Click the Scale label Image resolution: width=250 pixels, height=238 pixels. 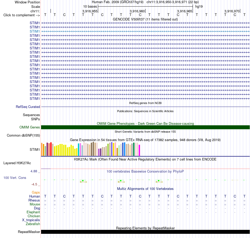coord(36,7)
